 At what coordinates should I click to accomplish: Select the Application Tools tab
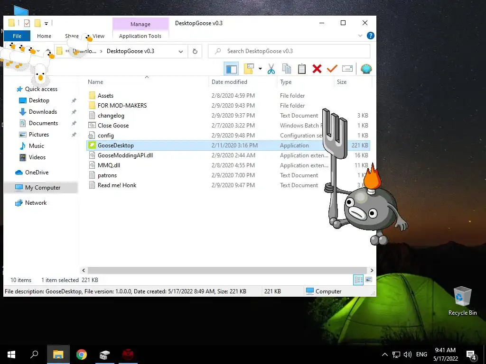[140, 36]
